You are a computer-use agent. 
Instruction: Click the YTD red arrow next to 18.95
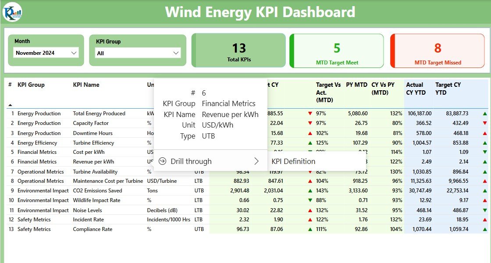pos(485,220)
